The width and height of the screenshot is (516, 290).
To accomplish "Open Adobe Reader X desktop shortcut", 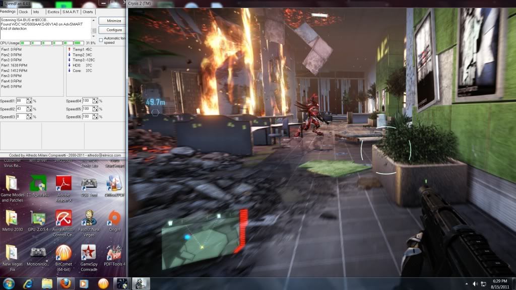I will 63,188.
